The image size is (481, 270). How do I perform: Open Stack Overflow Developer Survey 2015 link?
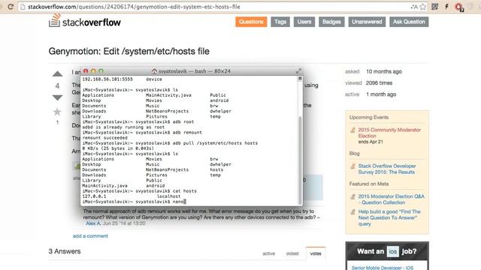[x=387, y=169]
